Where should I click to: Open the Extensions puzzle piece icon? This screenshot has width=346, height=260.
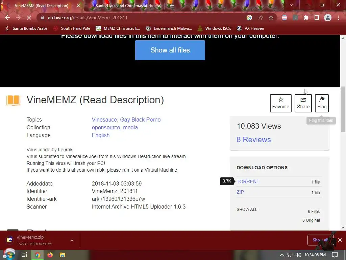click(x=306, y=18)
